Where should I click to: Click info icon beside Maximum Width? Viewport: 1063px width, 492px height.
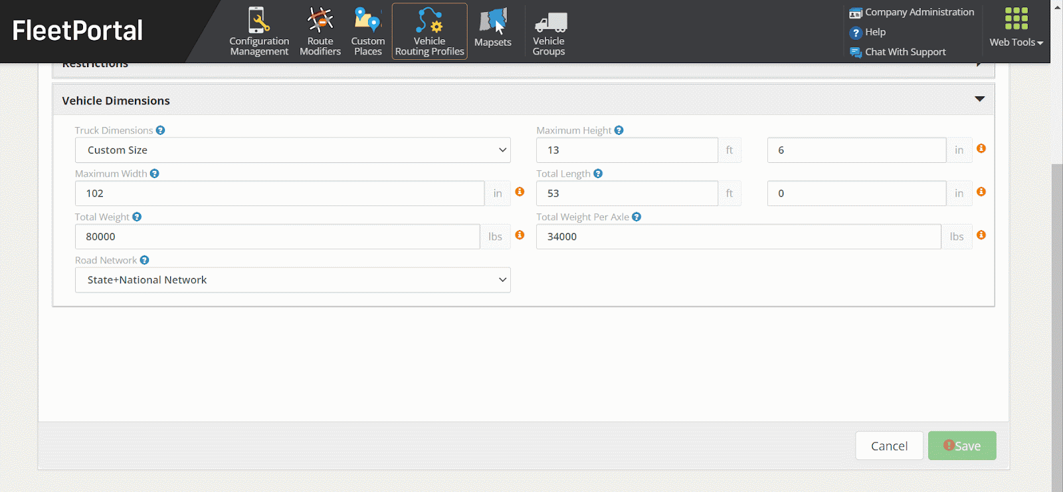(x=520, y=191)
